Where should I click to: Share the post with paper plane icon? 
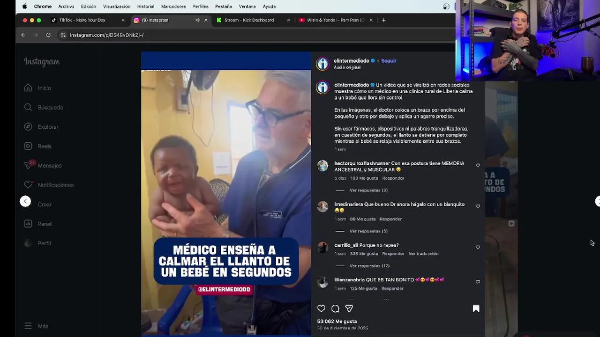[349, 308]
